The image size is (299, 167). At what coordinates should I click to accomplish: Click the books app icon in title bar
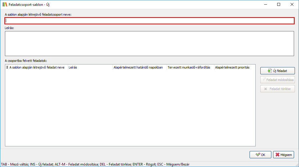click(5, 4)
